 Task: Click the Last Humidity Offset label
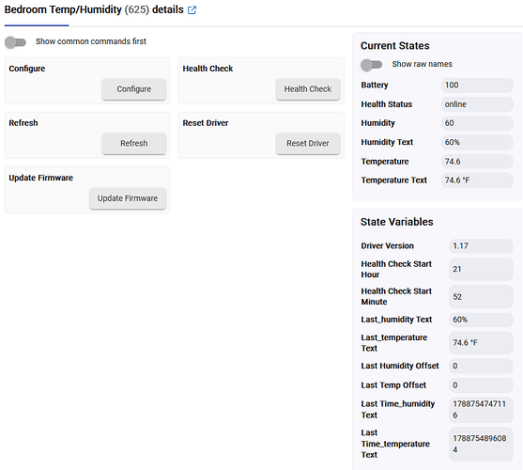tap(400, 366)
